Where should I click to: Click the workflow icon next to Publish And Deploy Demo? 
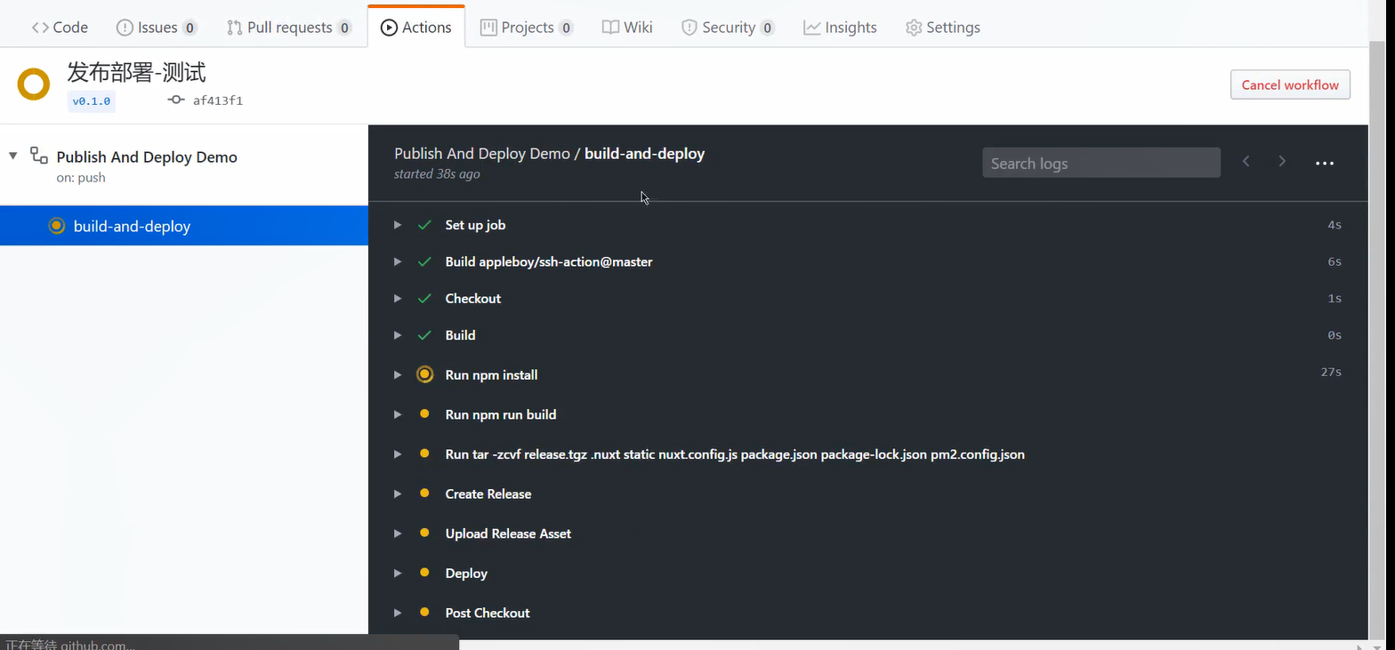point(39,156)
